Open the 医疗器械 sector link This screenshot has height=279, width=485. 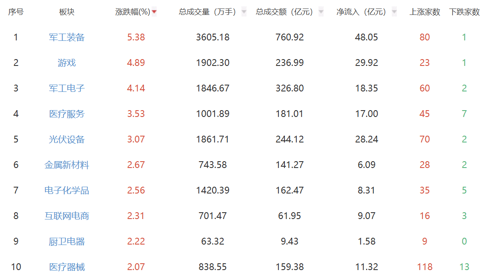(67, 267)
